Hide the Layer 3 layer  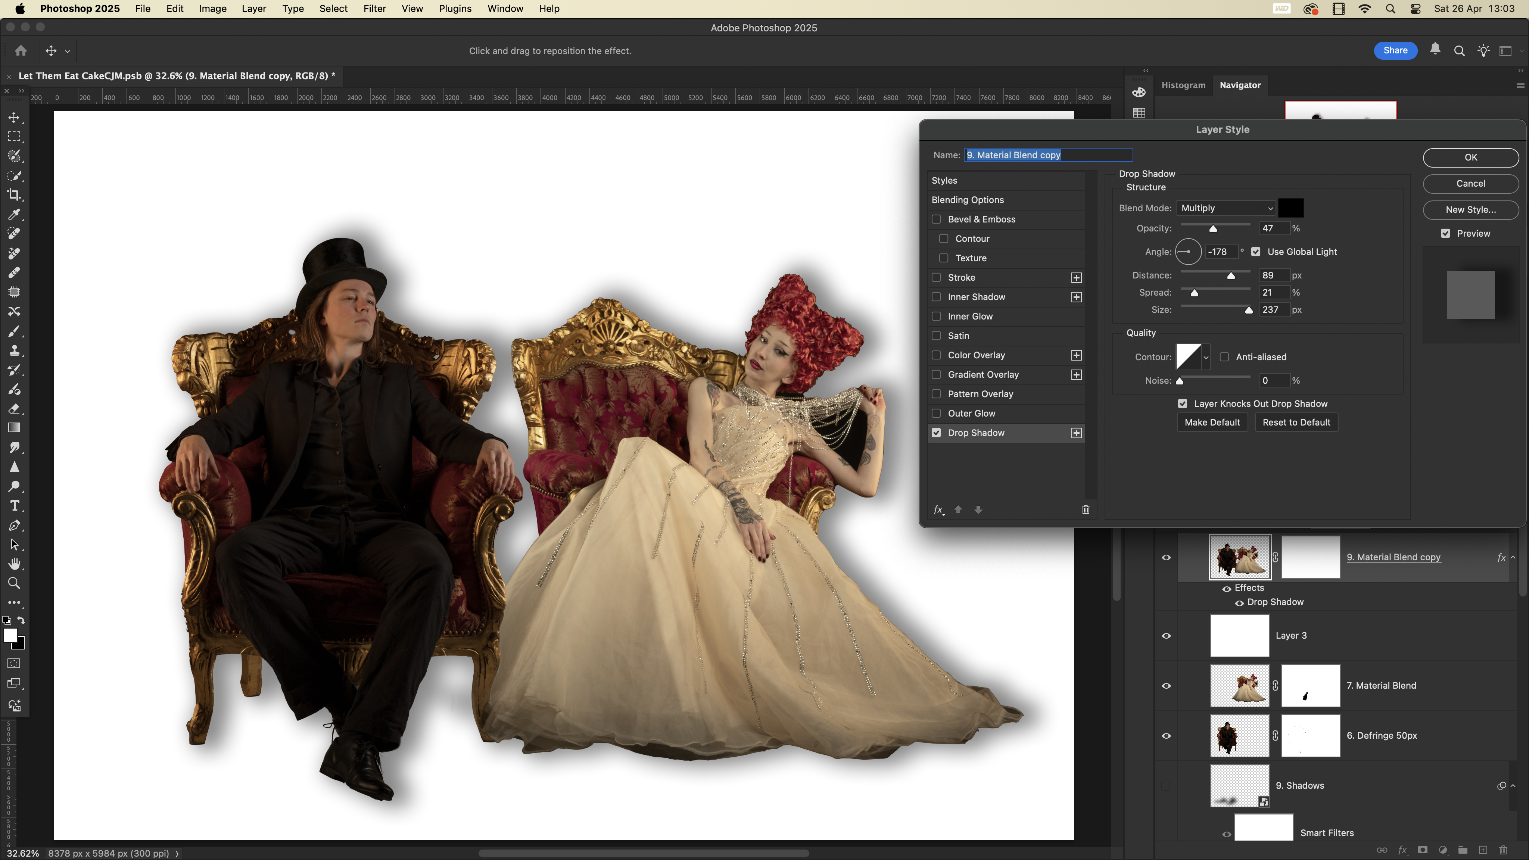coord(1166,636)
